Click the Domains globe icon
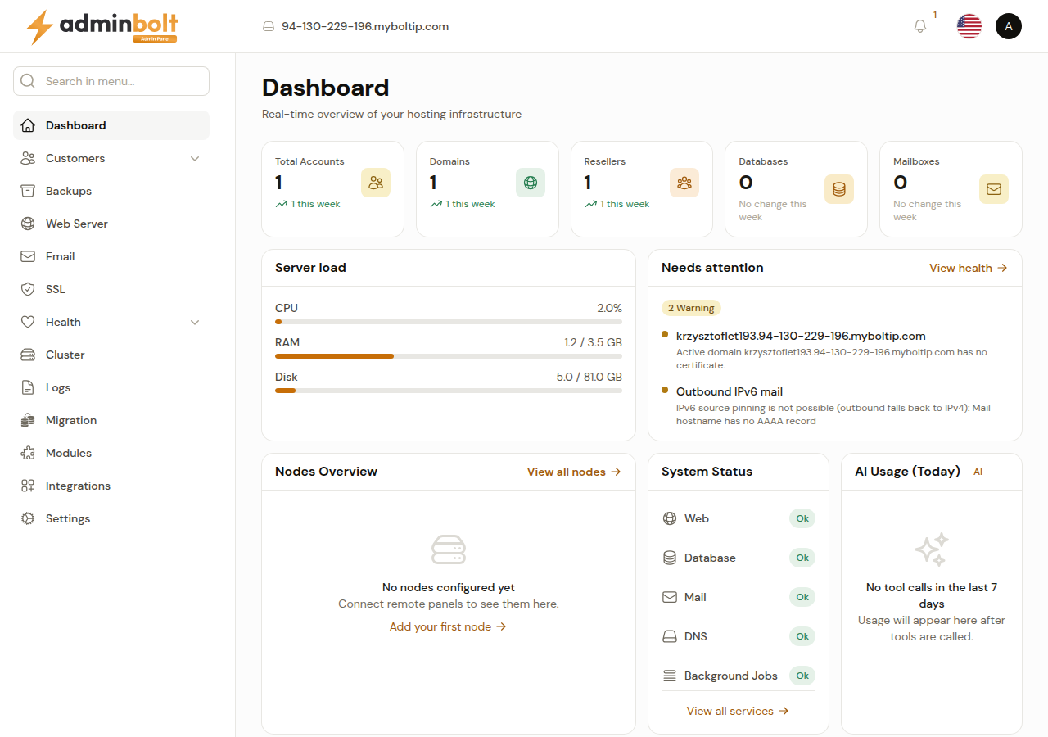1048x737 pixels. coord(531,183)
